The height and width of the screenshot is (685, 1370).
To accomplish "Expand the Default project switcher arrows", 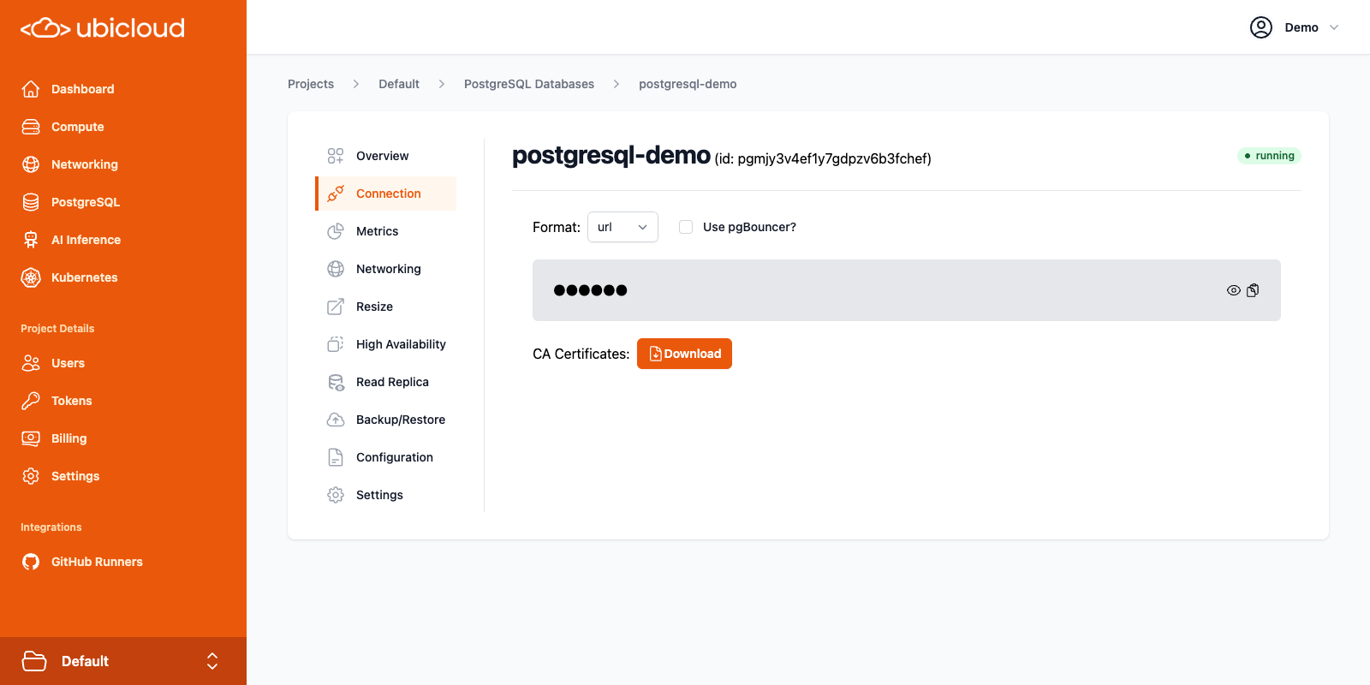I will pyautogui.click(x=212, y=661).
